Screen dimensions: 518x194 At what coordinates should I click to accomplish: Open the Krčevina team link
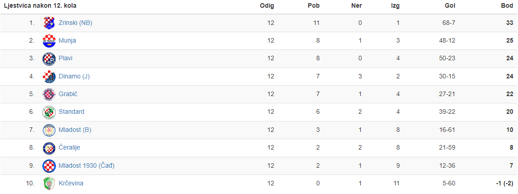click(x=71, y=183)
